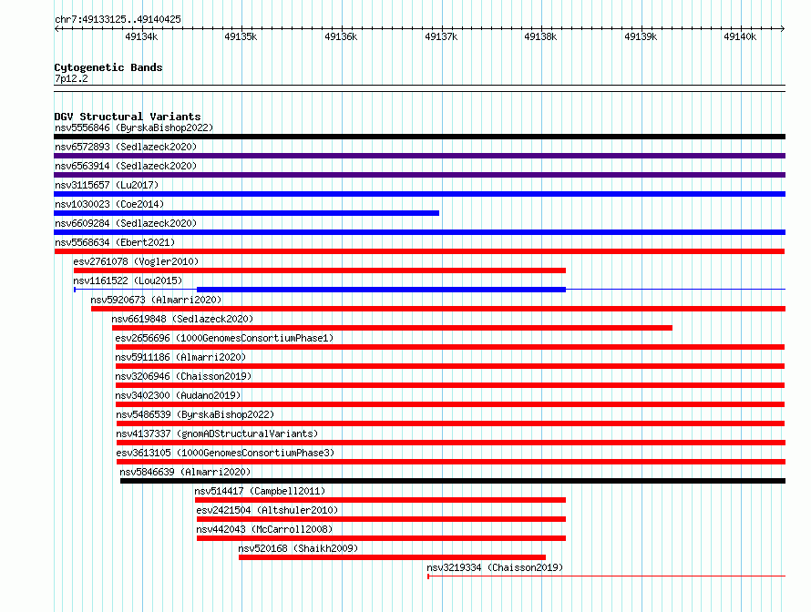Image resolution: width=811 pixels, height=612 pixels.
Task: Click the red bar under nsv514417
Action: coord(380,500)
